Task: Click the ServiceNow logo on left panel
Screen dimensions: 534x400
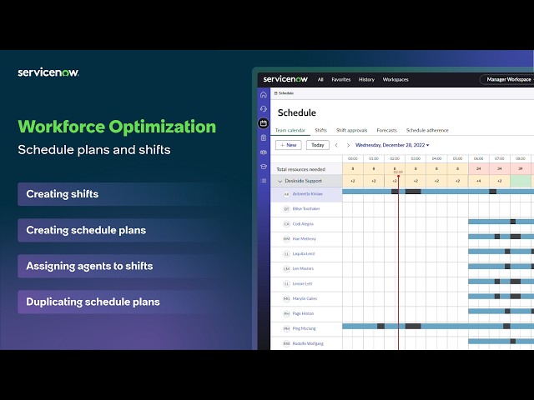Action: click(48, 72)
